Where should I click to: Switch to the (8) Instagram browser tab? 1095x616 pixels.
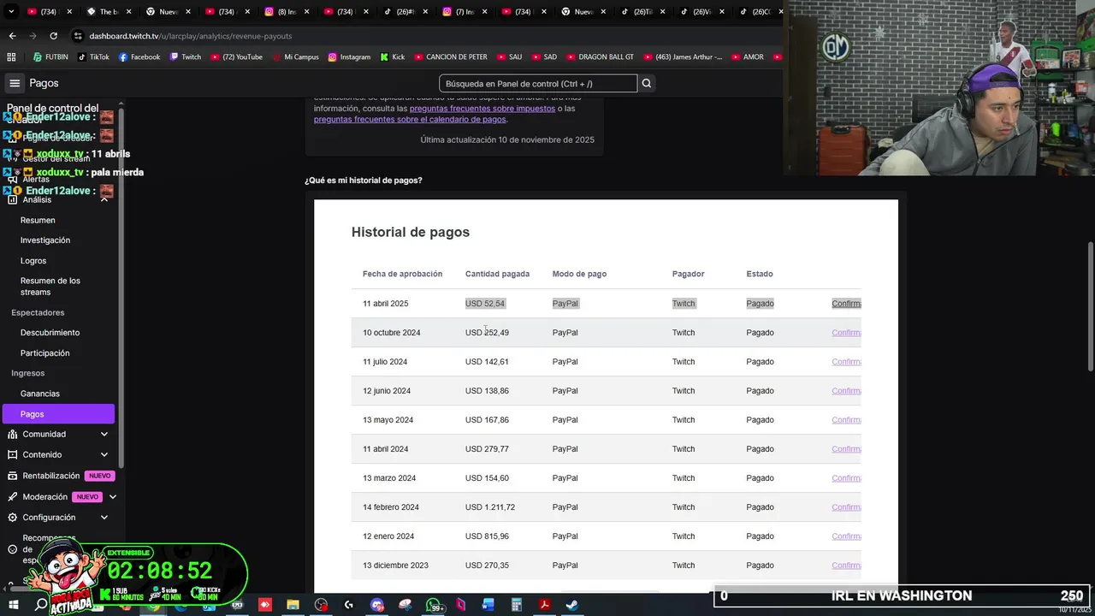point(287,12)
